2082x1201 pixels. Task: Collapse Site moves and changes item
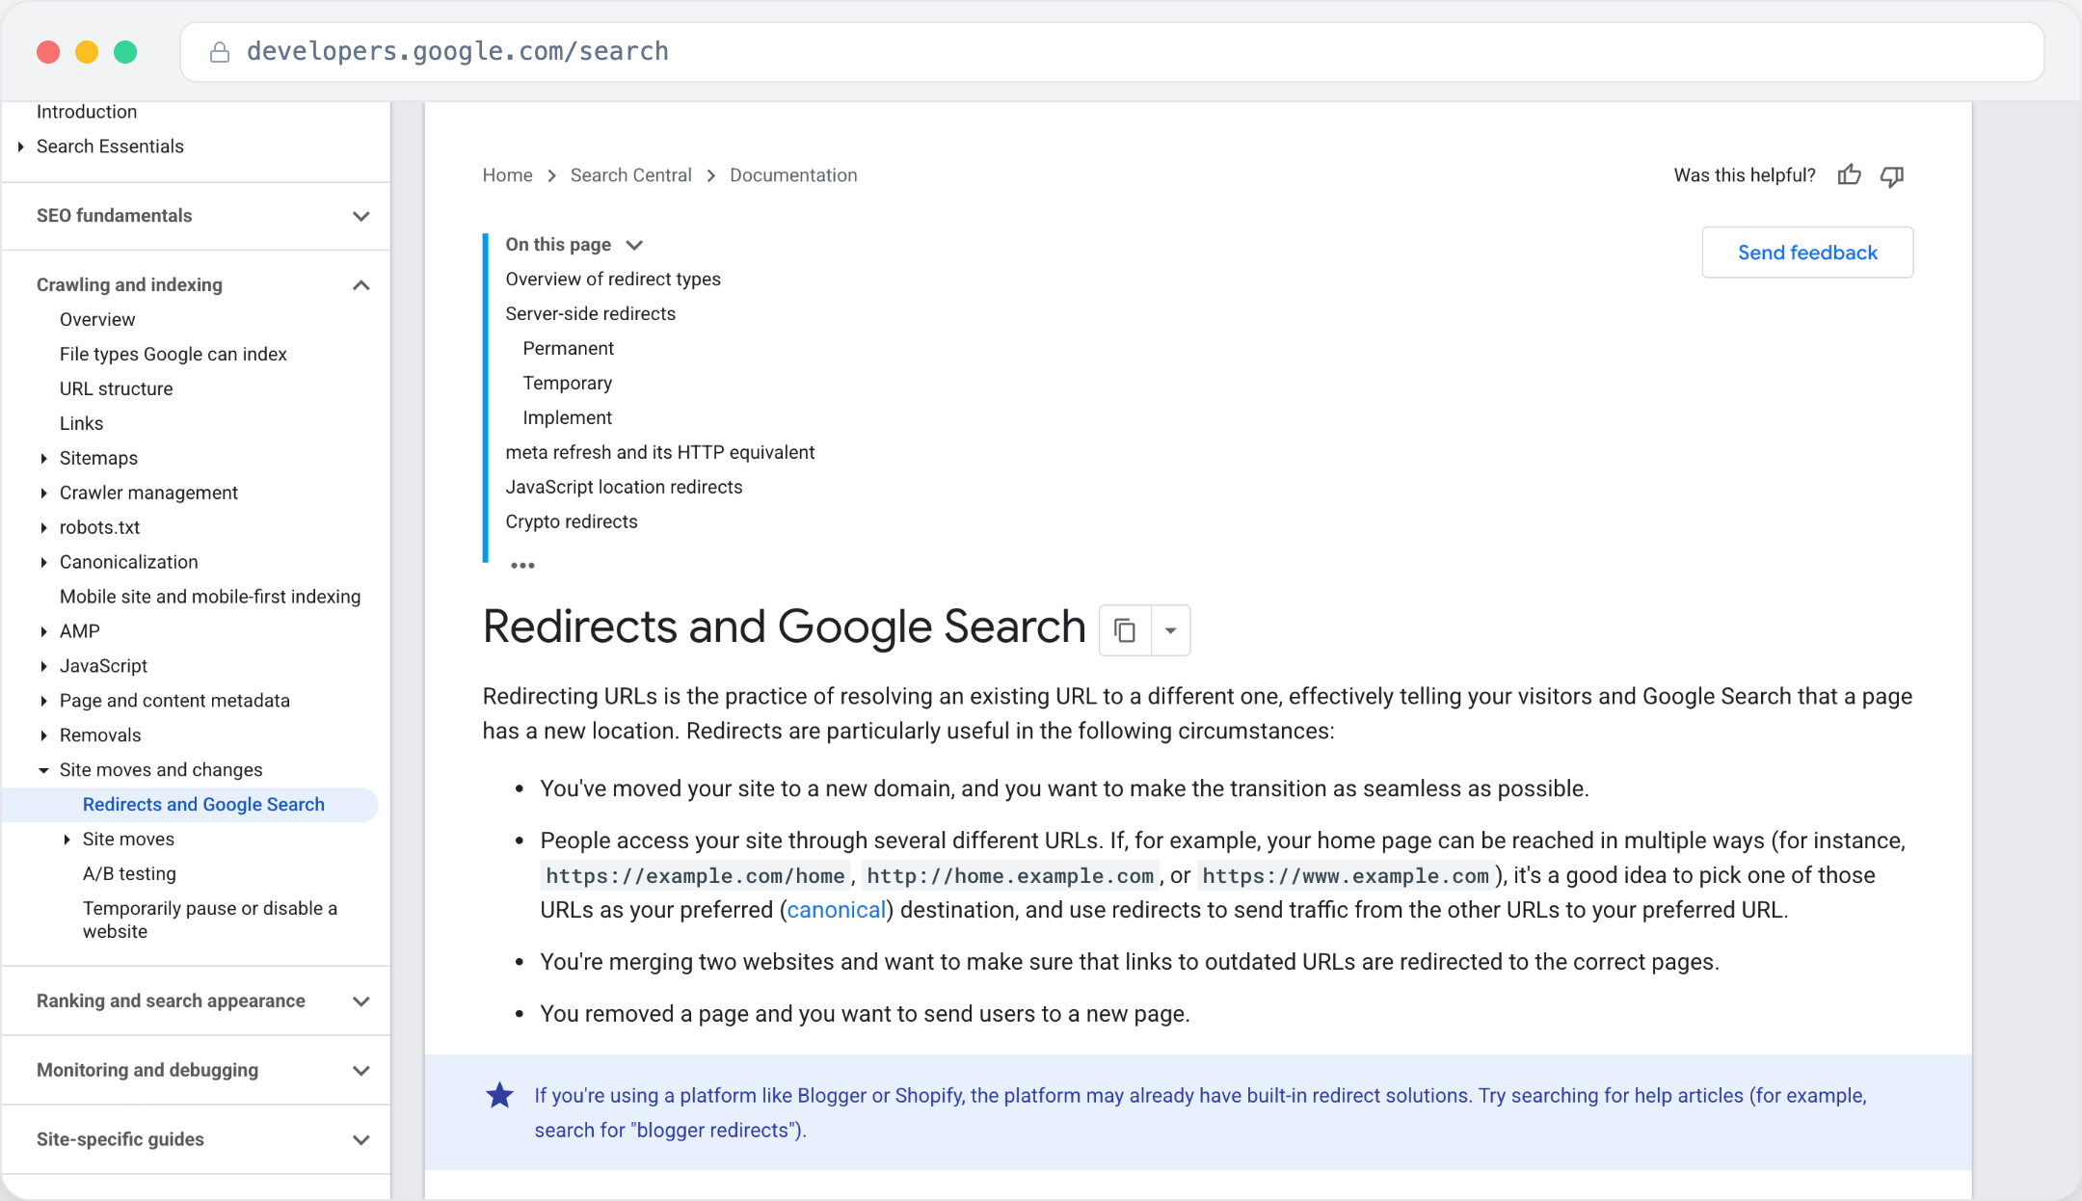[43, 771]
